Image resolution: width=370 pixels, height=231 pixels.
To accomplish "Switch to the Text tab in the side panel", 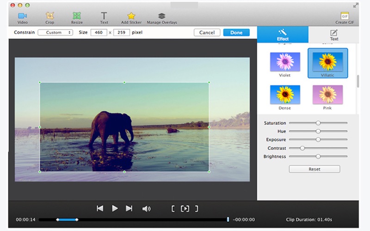I will coord(333,35).
